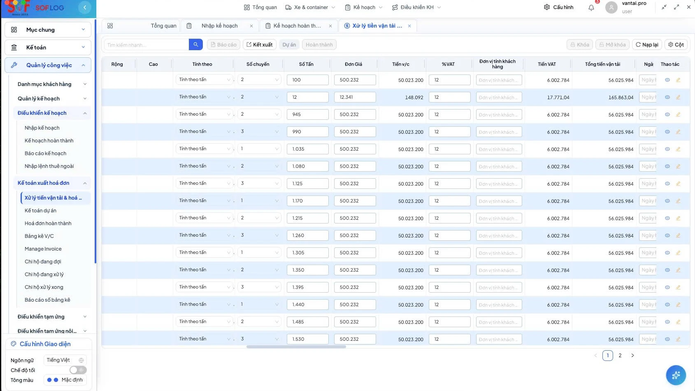Expand Danh mục khách hàng group
This screenshot has width=695, height=391.
coord(52,84)
